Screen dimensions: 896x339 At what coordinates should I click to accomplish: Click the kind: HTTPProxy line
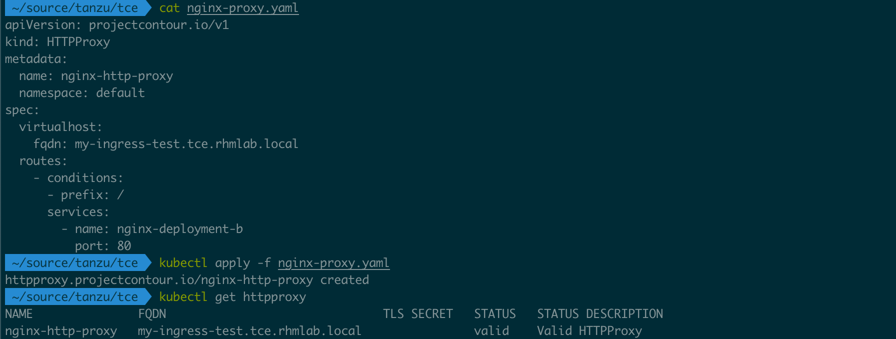coord(57,42)
